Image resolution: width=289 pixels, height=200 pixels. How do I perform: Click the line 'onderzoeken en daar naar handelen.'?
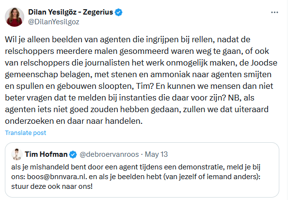[74, 121]
